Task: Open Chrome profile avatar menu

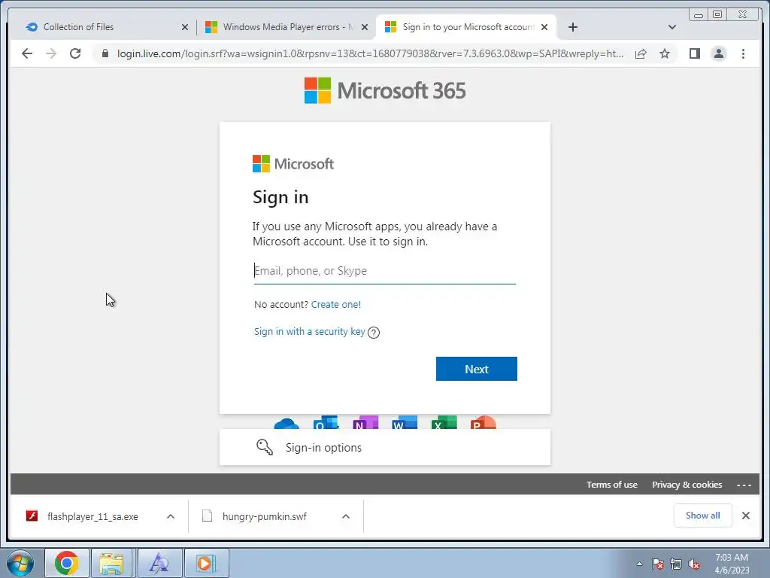Action: tap(718, 53)
